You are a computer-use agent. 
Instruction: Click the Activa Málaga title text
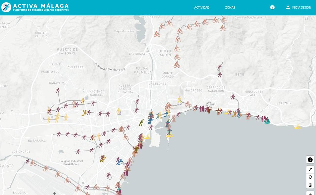(x=41, y=6)
